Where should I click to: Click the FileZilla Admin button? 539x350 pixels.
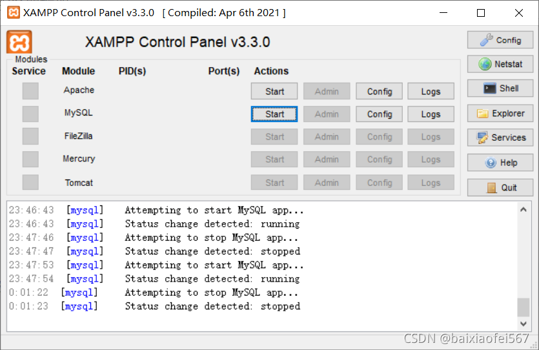click(327, 136)
